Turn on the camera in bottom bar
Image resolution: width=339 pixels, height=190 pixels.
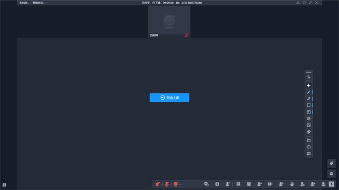pyautogui.click(x=176, y=184)
